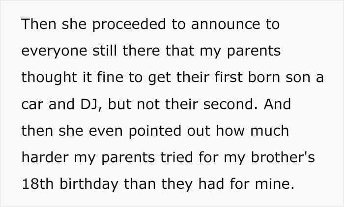Click the word "car"

coord(32,105)
